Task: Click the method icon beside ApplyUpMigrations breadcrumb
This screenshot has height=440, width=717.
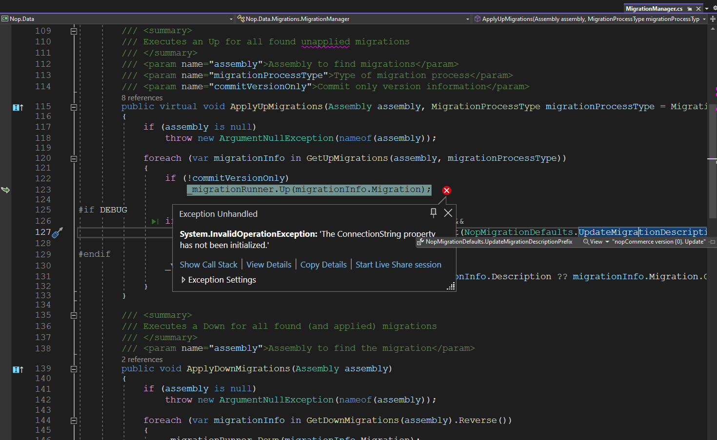Action: click(478, 19)
